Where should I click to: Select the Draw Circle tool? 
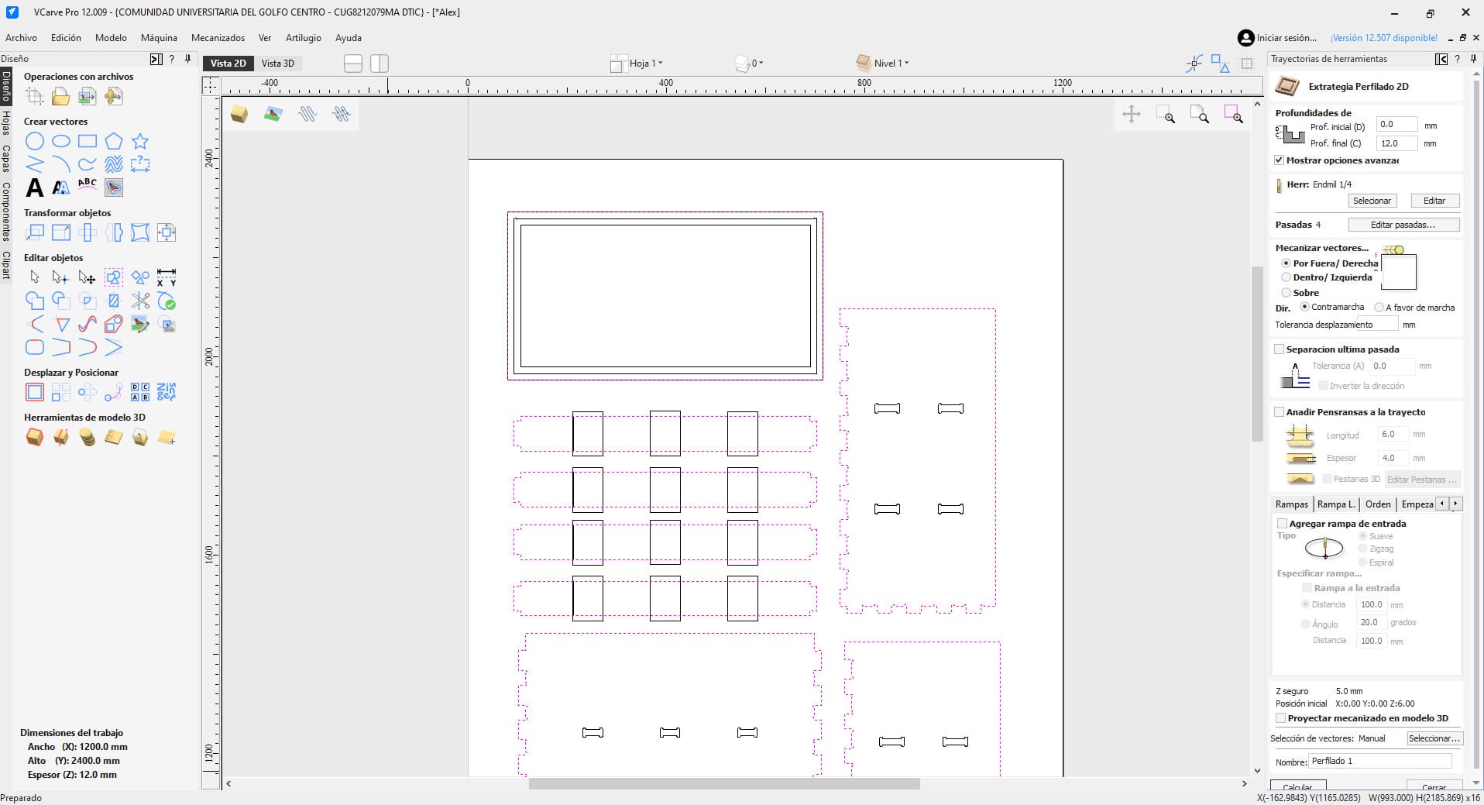click(x=35, y=141)
